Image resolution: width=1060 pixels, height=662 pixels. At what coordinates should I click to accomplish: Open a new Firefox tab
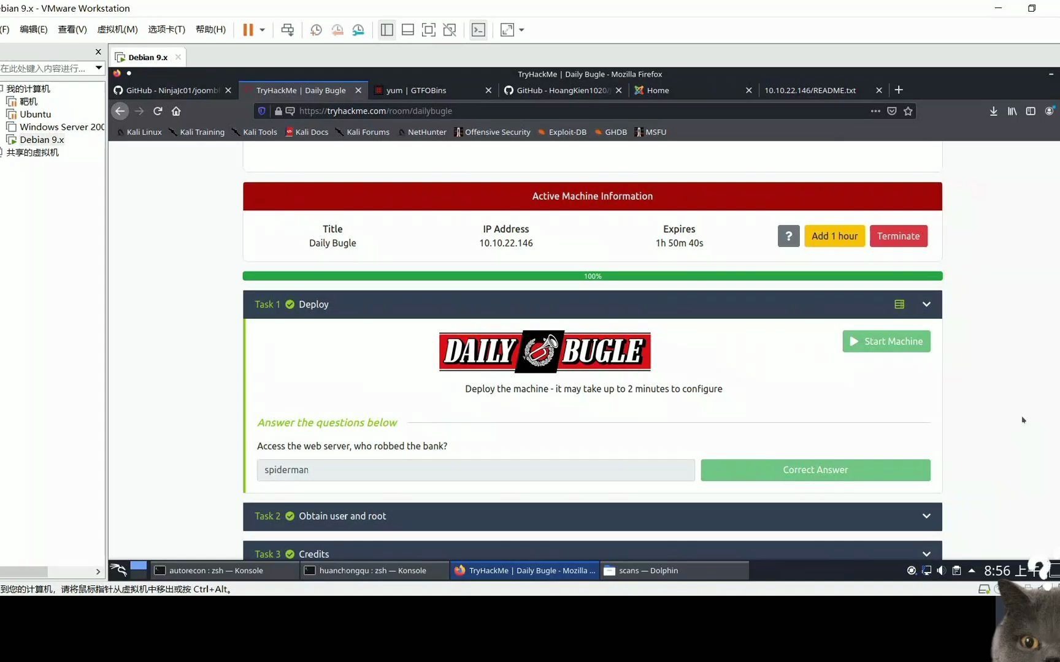coord(899,90)
